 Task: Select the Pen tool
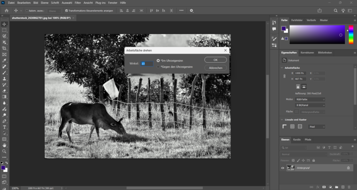[4, 121]
